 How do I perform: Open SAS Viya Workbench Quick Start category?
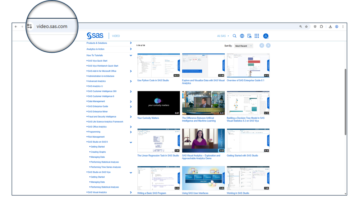point(103,66)
